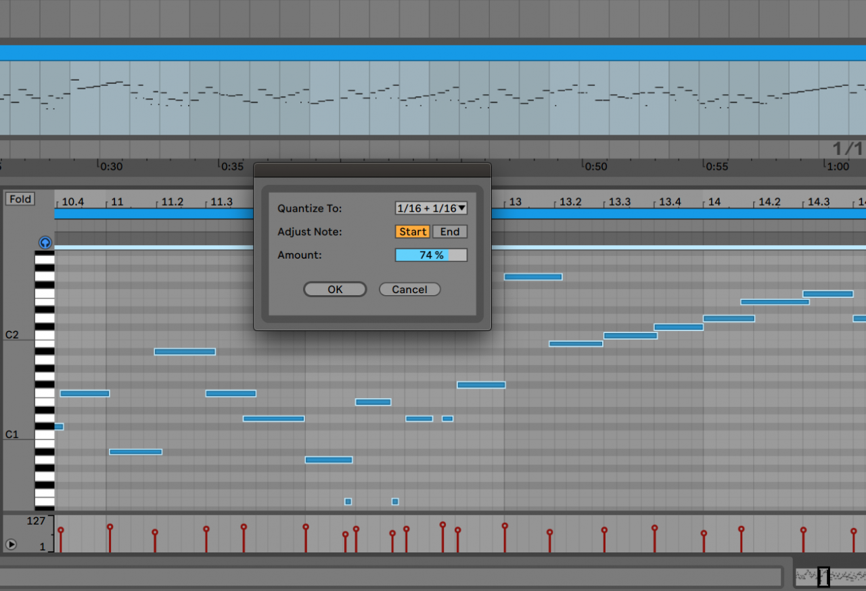Click the zoom box in the clip overview strip
The height and width of the screenshot is (591, 866).
tap(823, 577)
